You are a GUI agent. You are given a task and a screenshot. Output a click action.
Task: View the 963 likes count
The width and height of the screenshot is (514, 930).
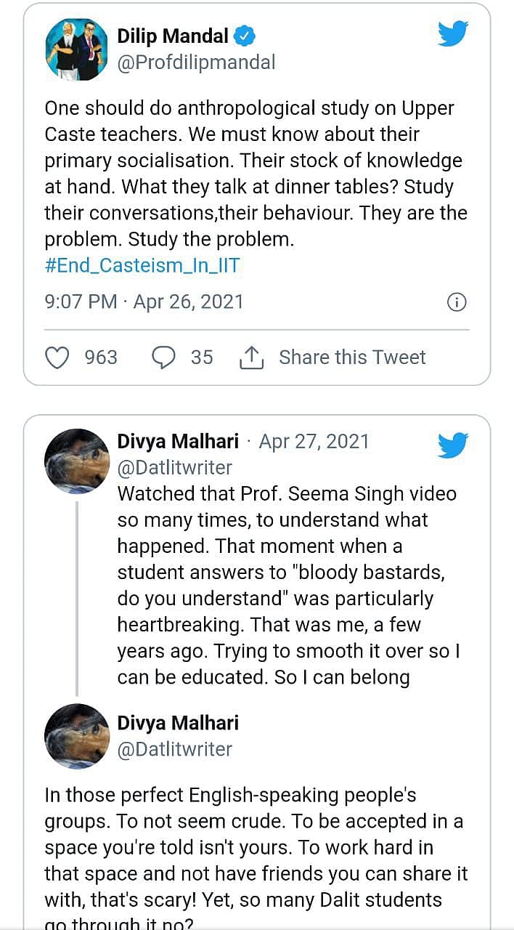[101, 357]
